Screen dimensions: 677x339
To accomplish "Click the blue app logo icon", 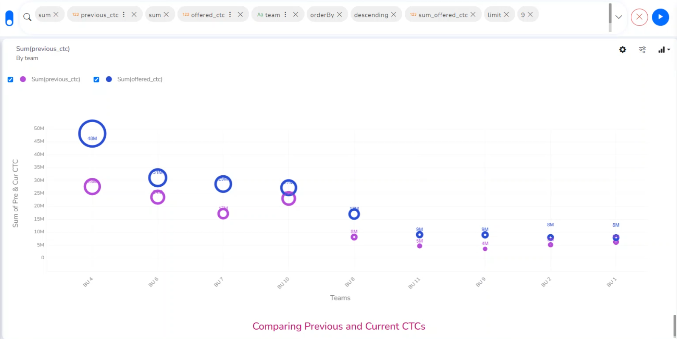I will [9, 18].
